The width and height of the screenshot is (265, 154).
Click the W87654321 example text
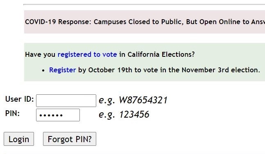coord(143,100)
